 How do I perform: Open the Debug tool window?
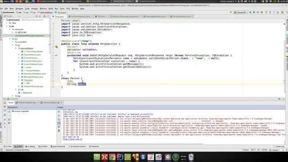[30, 147]
